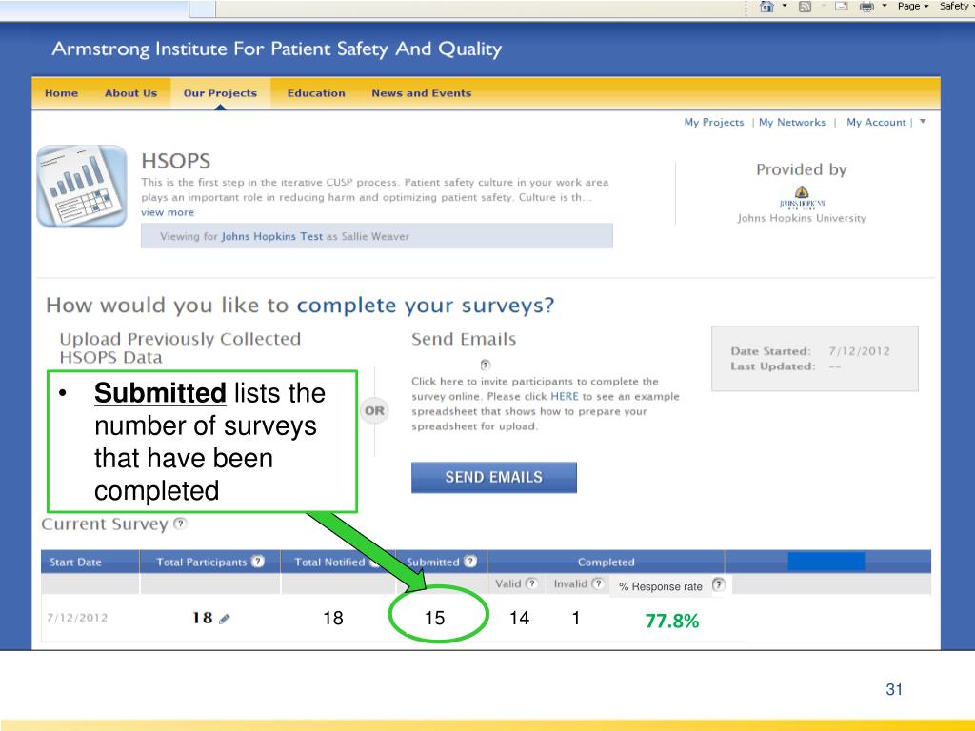The height and width of the screenshot is (731, 975).
Task: Open the Page menu in browser toolbar
Action: tap(913, 6)
